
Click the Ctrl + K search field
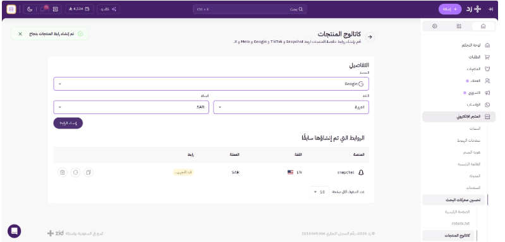pos(250,9)
